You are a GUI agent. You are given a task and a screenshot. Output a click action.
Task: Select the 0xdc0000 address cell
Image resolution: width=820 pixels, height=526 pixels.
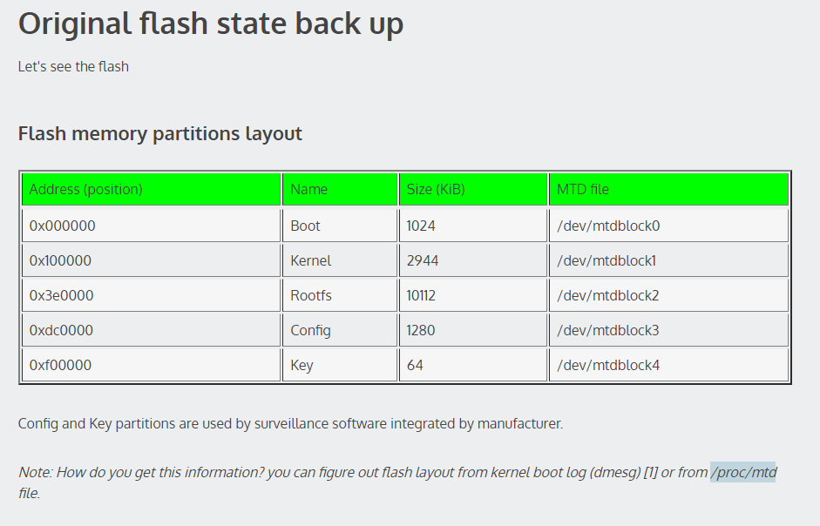point(61,330)
